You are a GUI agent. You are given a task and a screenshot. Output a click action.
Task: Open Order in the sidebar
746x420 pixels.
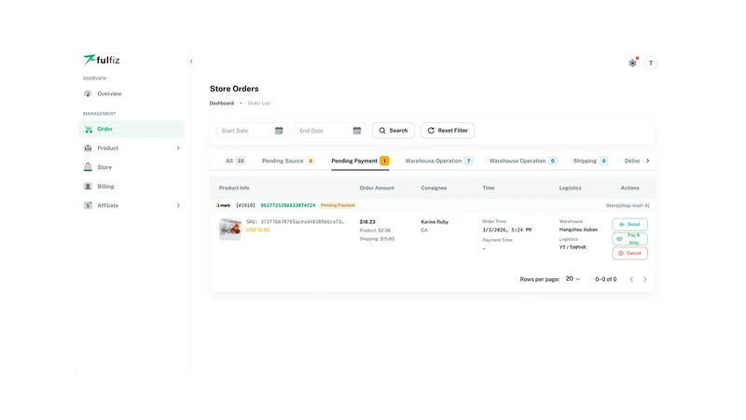[131, 129]
